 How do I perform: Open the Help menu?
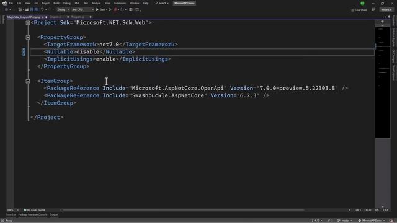tap(146, 3)
